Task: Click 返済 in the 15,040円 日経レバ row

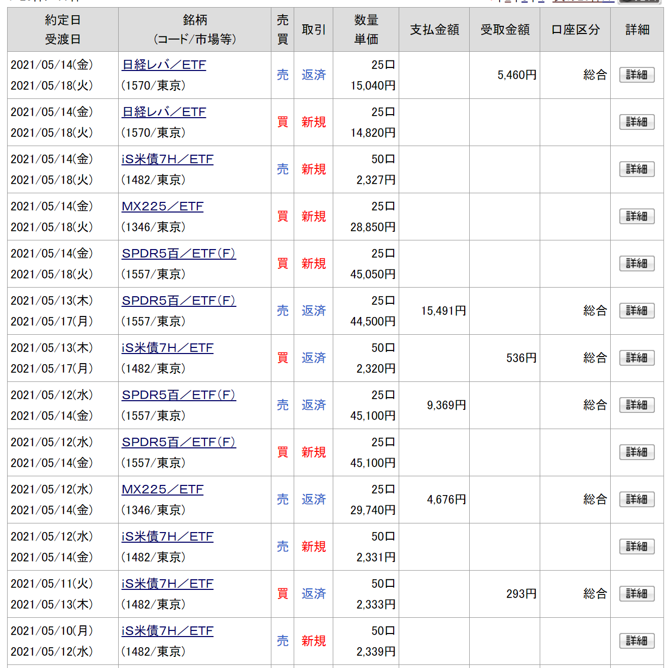Action: pyautogui.click(x=313, y=75)
